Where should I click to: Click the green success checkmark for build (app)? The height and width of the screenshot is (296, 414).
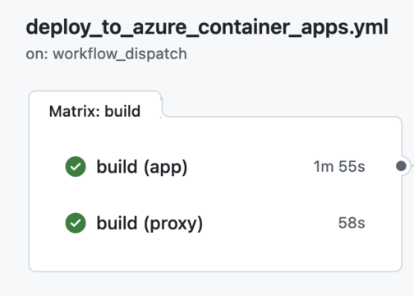click(x=76, y=167)
